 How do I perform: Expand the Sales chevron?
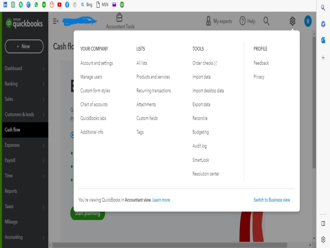point(44,100)
